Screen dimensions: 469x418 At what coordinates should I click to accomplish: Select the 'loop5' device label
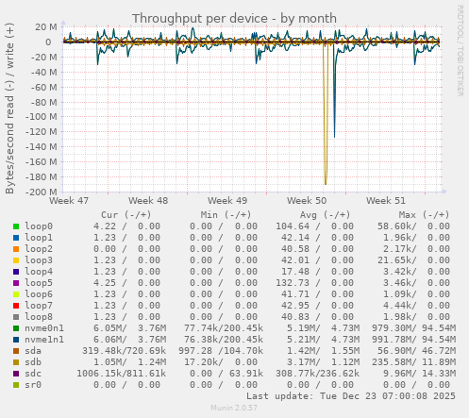tap(39, 283)
